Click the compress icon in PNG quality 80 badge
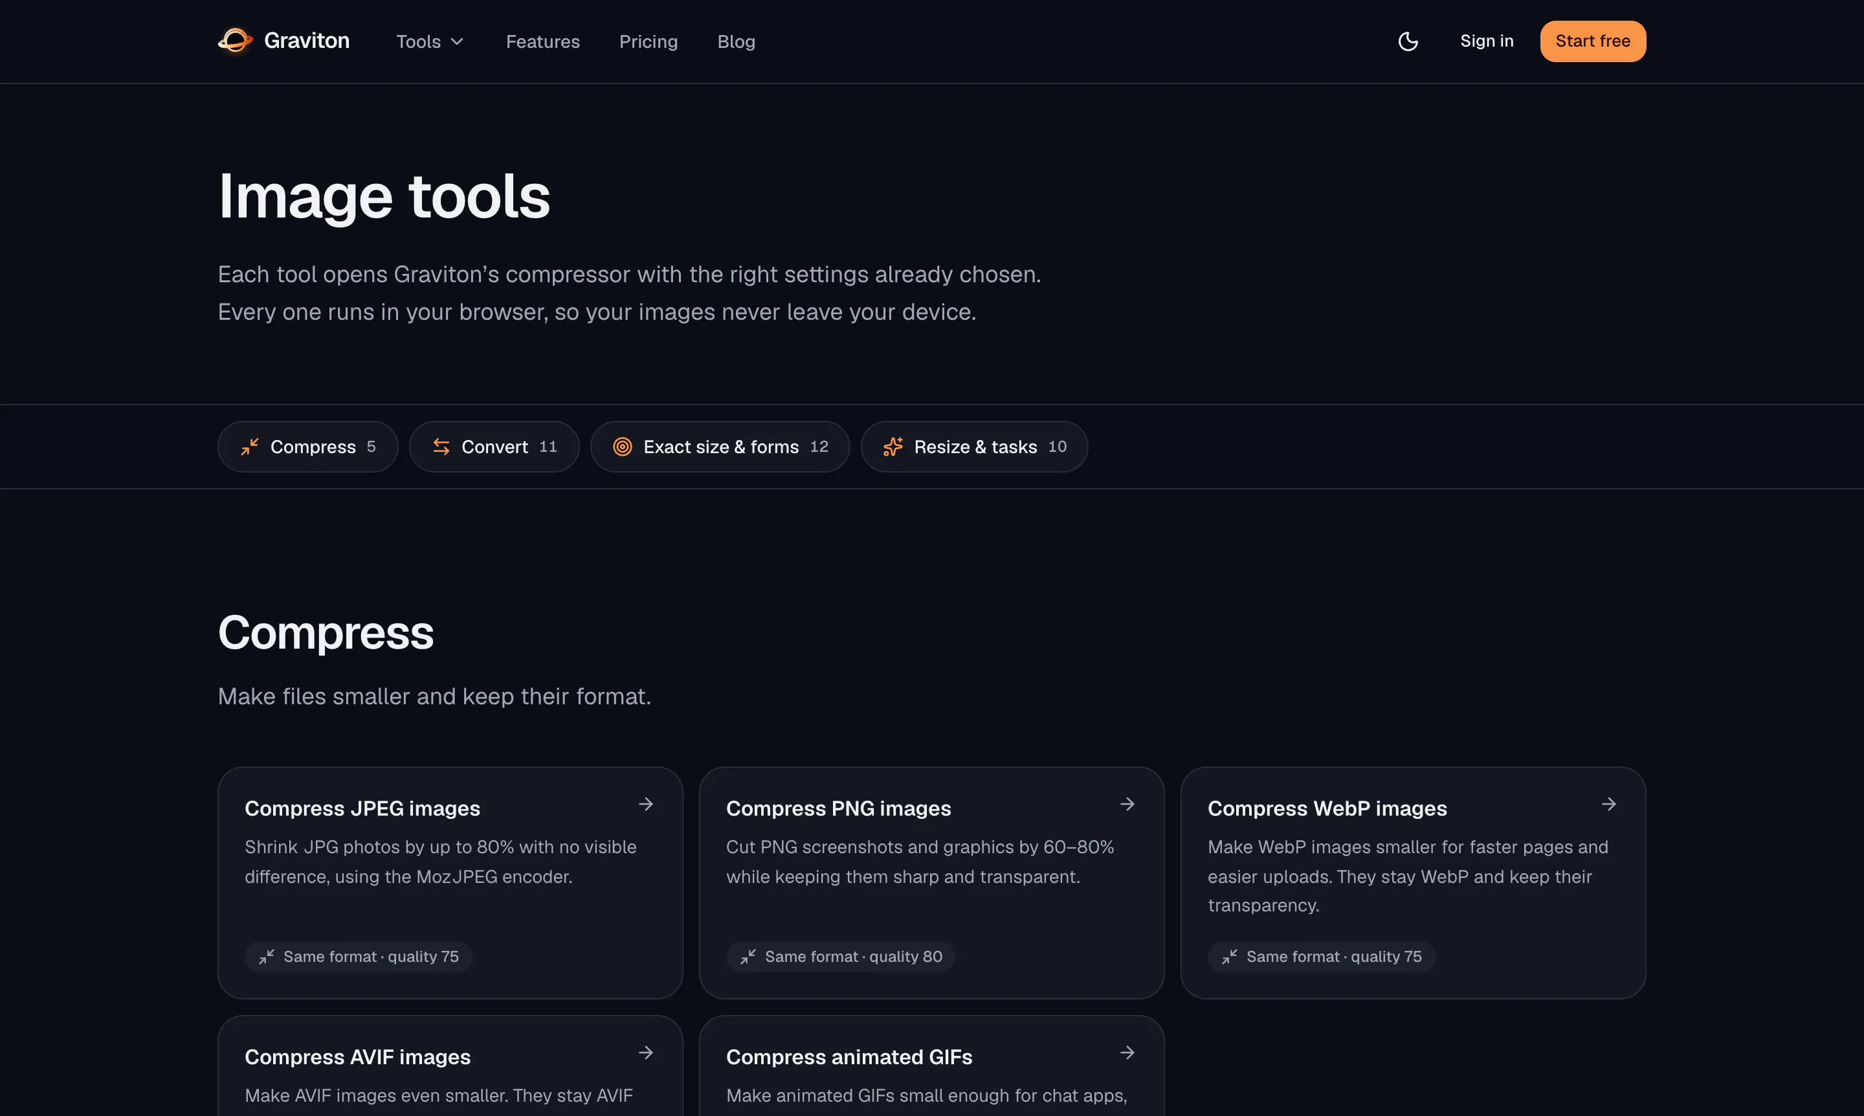1864x1116 pixels. 748,957
